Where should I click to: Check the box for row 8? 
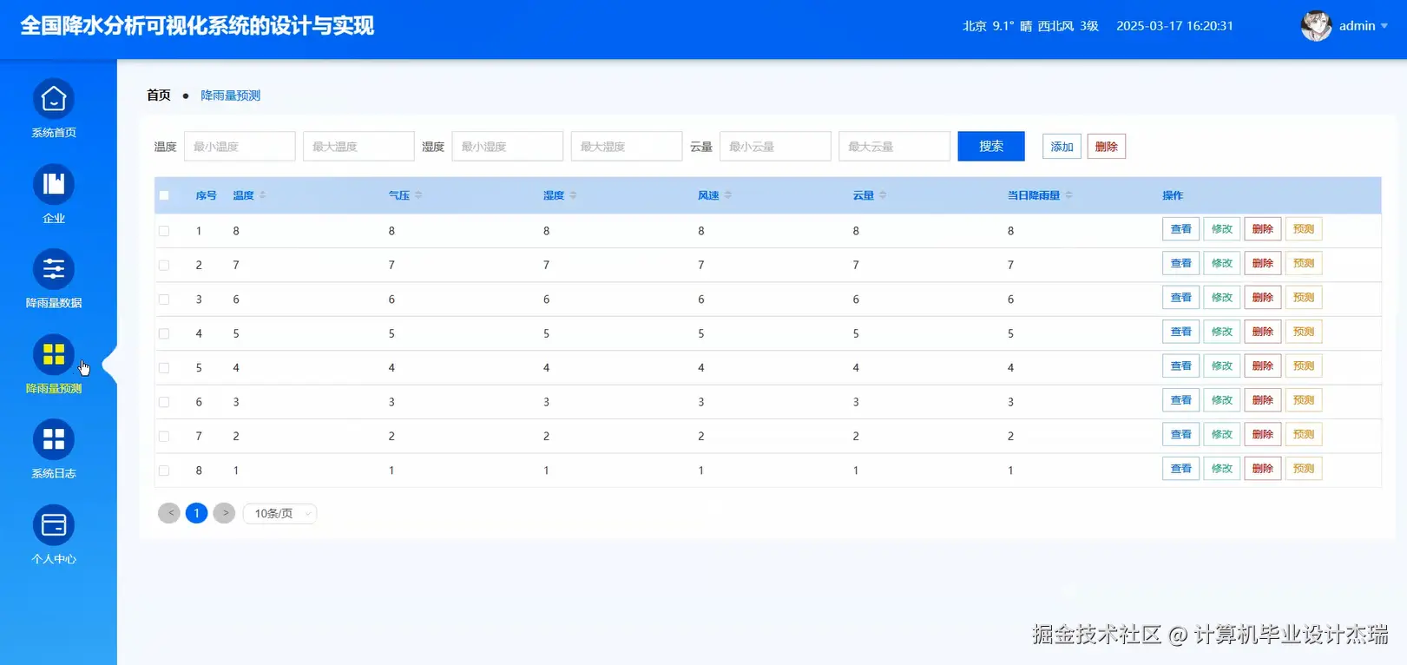164,471
